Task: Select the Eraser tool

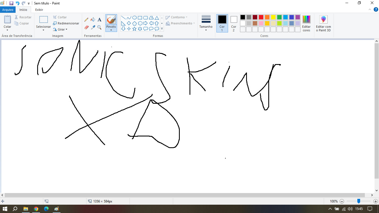Action: coord(86,27)
